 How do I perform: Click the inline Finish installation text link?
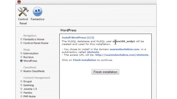(x=85, y=60)
